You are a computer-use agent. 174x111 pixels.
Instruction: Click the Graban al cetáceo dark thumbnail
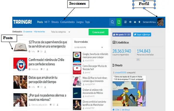[77, 93]
